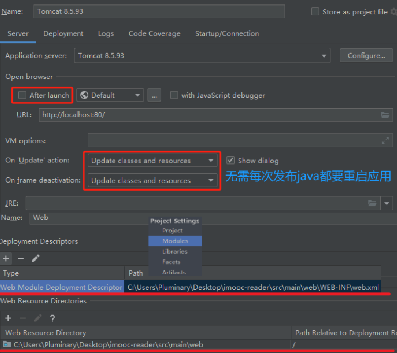This screenshot has width=397, height=353.
Task: Enable Store as project file checkbox
Action: [315, 12]
